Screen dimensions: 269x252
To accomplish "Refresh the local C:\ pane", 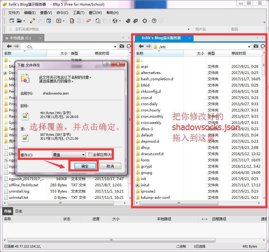I will pyautogui.click(x=129, y=46).
